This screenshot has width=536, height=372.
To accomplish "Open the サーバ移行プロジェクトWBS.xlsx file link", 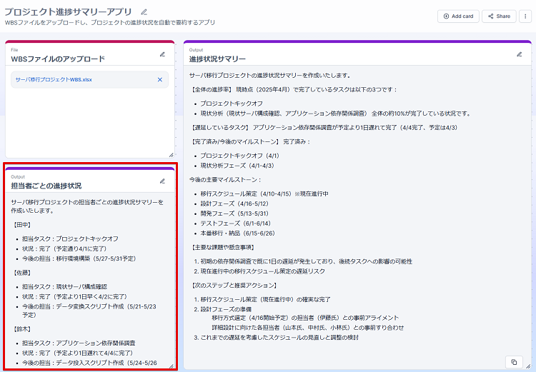I will pyautogui.click(x=54, y=79).
